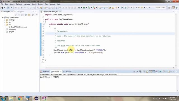
Task: Open Back navigation history dropdown
Action: coord(145,8)
